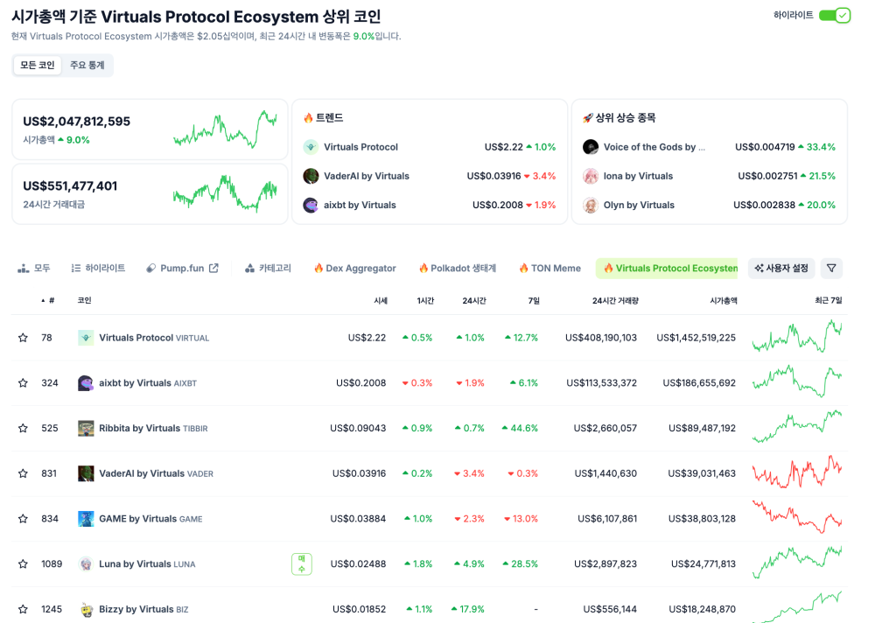Select the Dex Aggregator category tab
This screenshot has height=623, width=896.
pyautogui.click(x=354, y=269)
